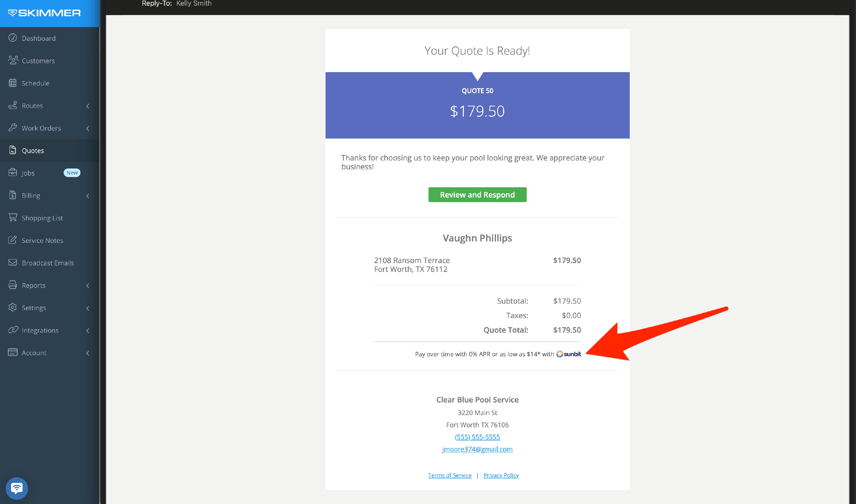The image size is (856, 504).
Task: Open the chat support bubble icon
Action: (x=17, y=488)
